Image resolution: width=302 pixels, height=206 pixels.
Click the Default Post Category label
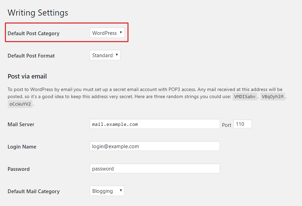[34, 33]
